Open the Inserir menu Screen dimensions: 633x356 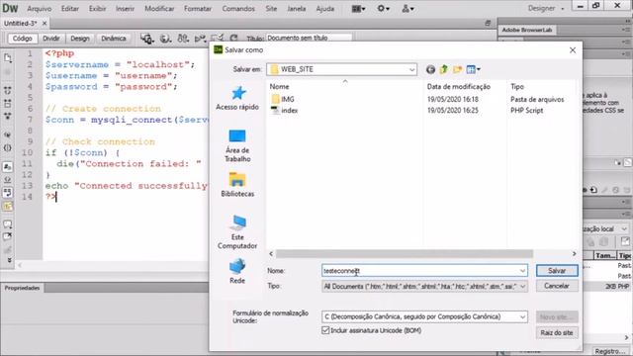tap(125, 9)
